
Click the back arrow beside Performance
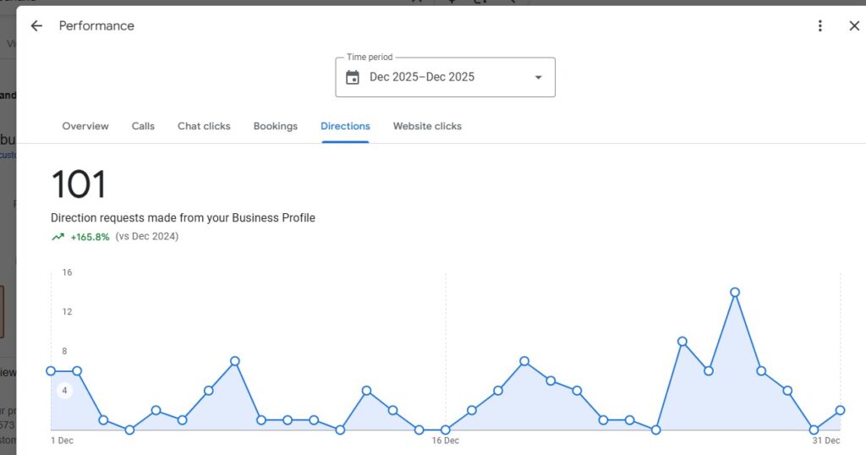point(36,26)
